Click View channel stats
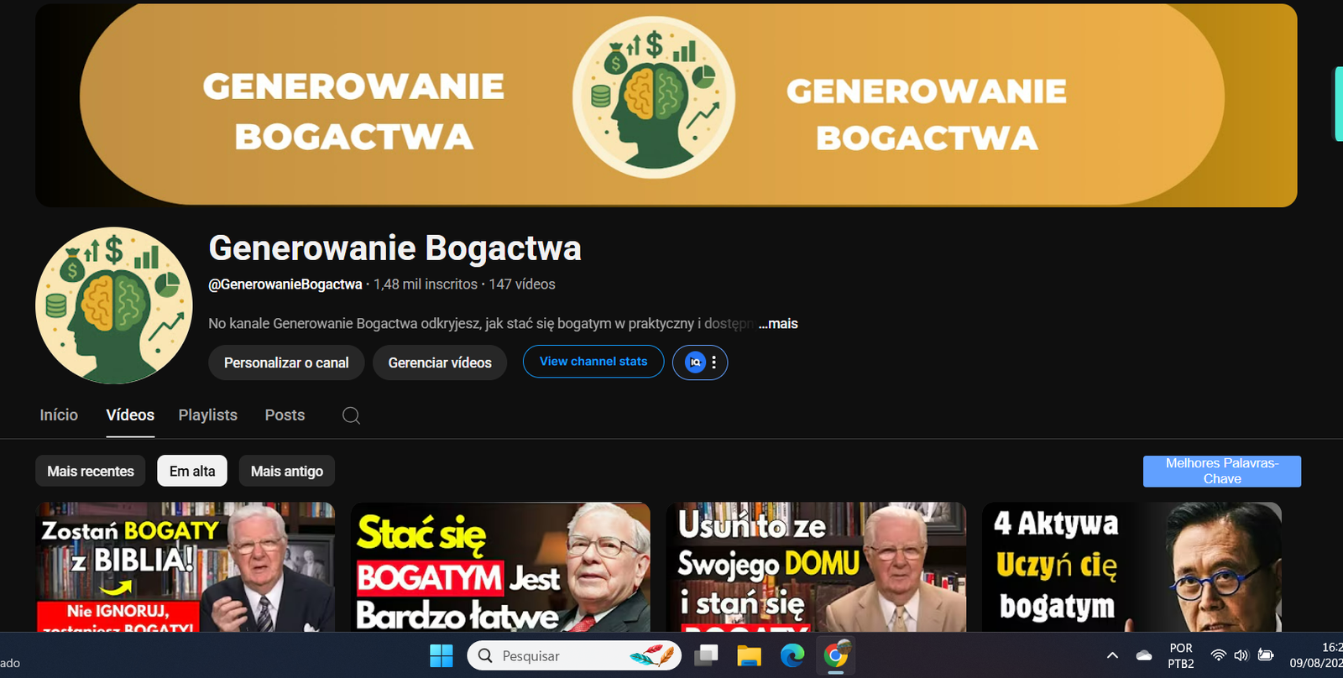This screenshot has width=1343, height=678. pos(593,362)
